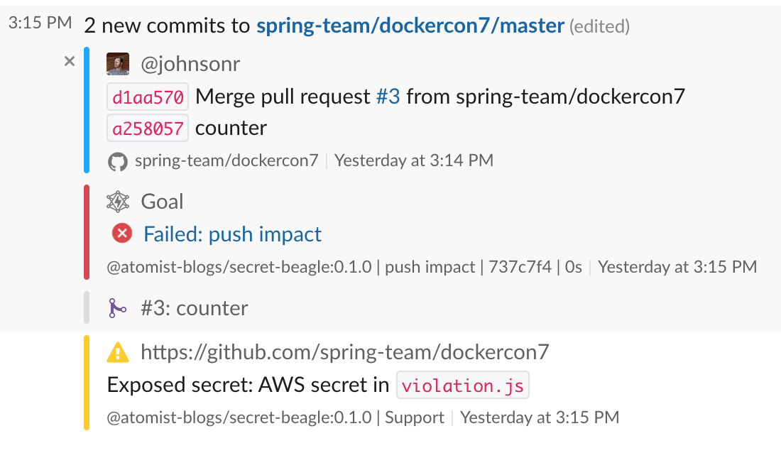Image resolution: width=781 pixels, height=453 pixels.
Task: Click the 3:15 PM message timestamp
Action: (x=40, y=23)
